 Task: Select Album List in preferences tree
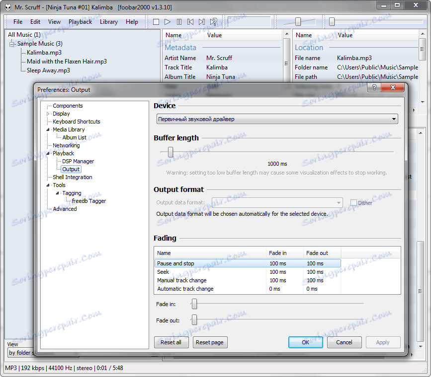74,137
